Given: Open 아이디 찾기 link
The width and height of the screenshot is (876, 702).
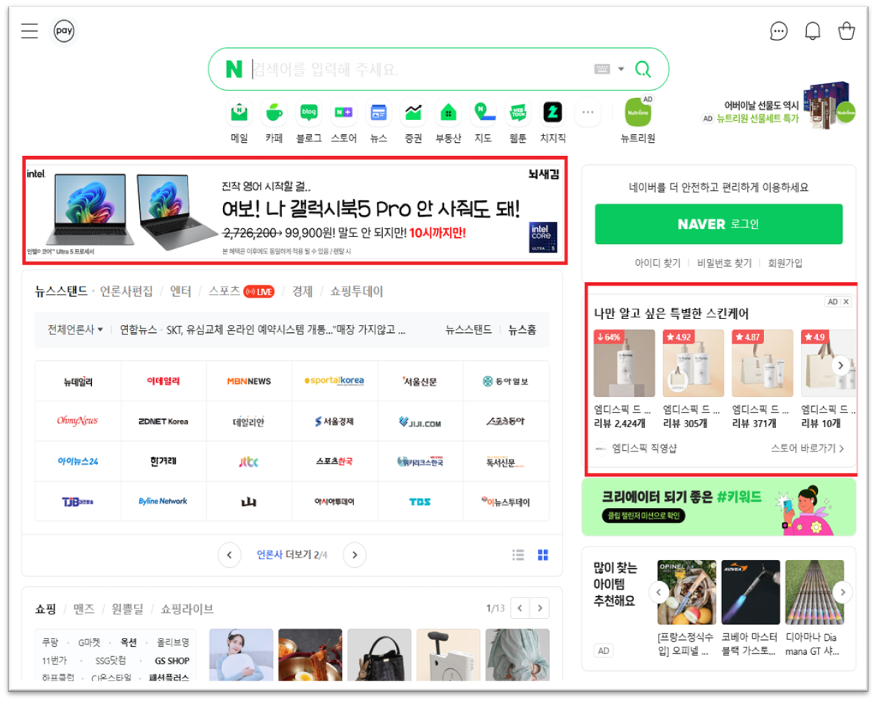Looking at the screenshot, I should 657,263.
